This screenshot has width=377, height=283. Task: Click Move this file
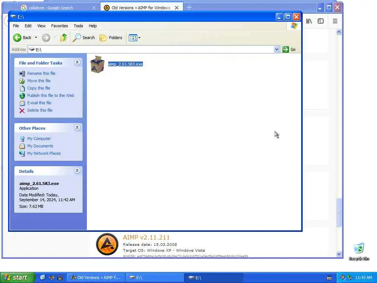pyautogui.click(x=39, y=81)
